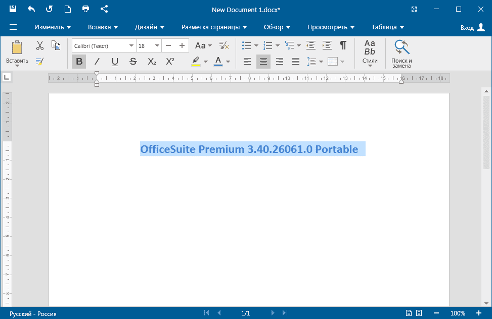Show paragraph formatting marks
The image size is (492, 319).
(x=343, y=45)
